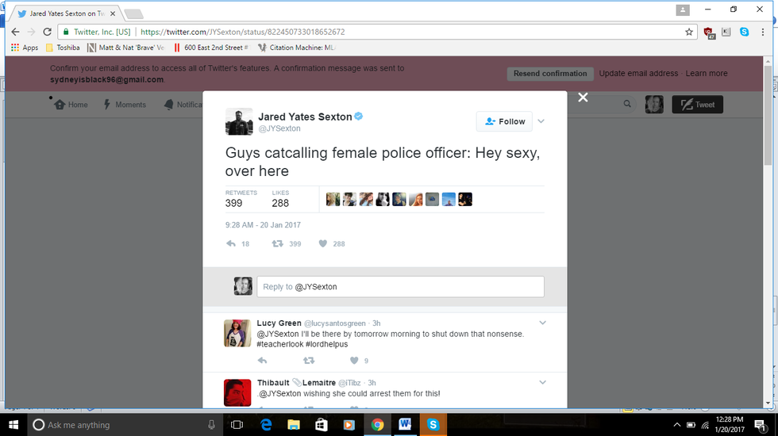Open Word from the taskbar
Viewport: 778px width, 436px height.
[404, 425]
